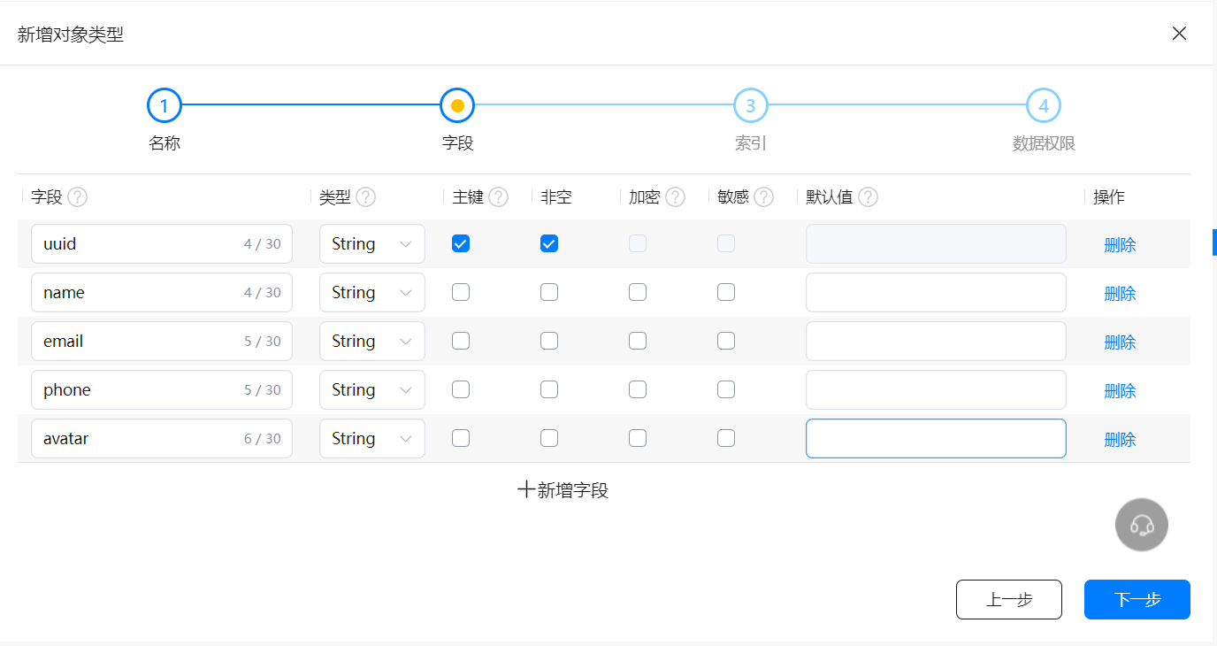The width and height of the screenshot is (1217, 646).
Task: Enable 加密 for phone field
Action: point(638,389)
